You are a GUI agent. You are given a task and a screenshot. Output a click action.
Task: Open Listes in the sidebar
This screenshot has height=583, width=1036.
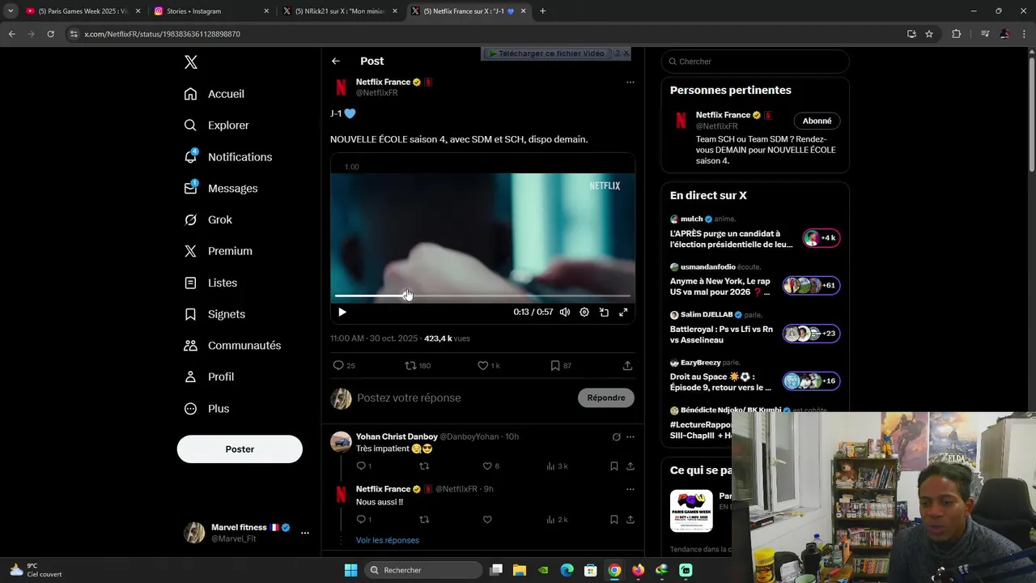[x=210, y=283]
